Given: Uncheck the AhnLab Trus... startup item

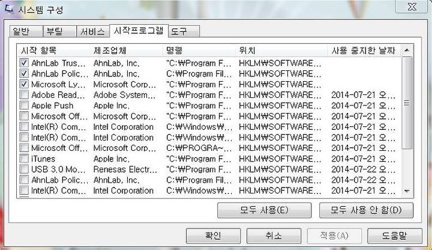Looking at the screenshot, I should pos(24,63).
